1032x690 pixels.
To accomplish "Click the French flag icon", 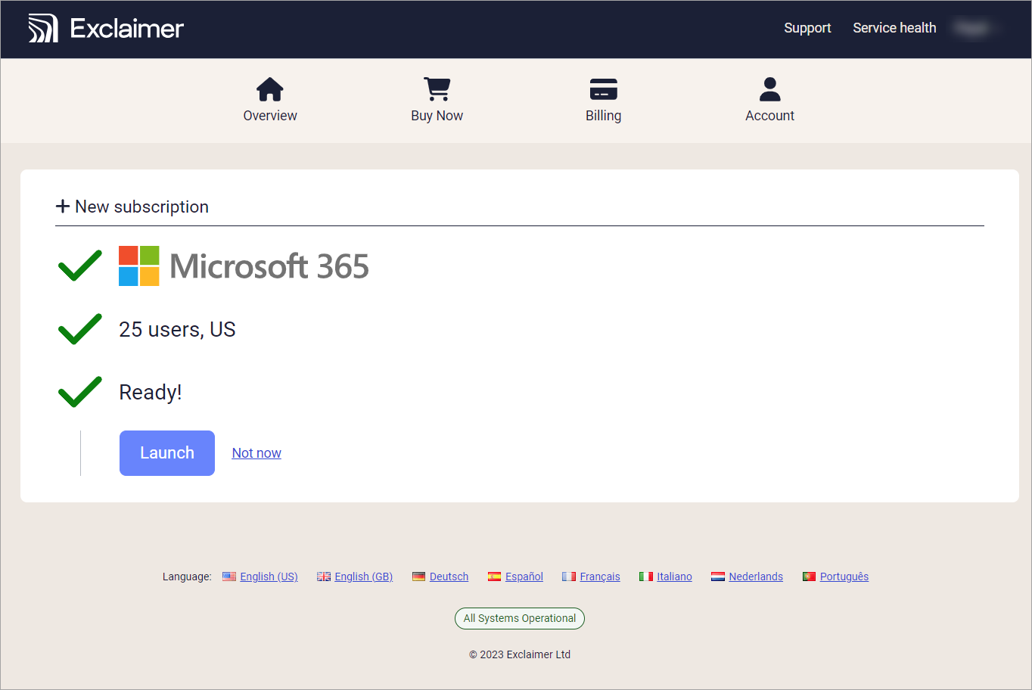I will (569, 577).
